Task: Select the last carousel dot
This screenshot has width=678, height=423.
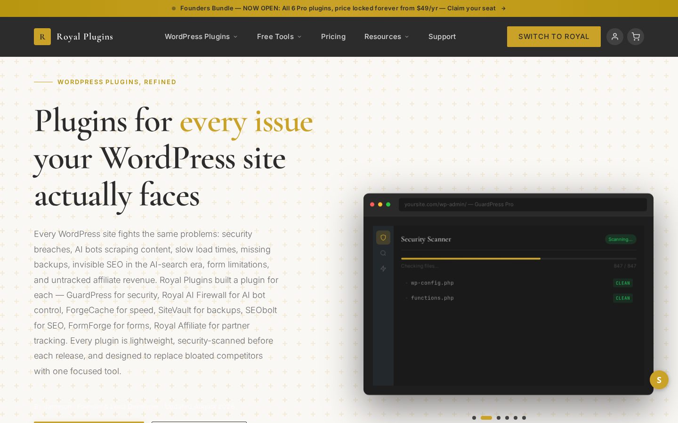Action: 524,418
